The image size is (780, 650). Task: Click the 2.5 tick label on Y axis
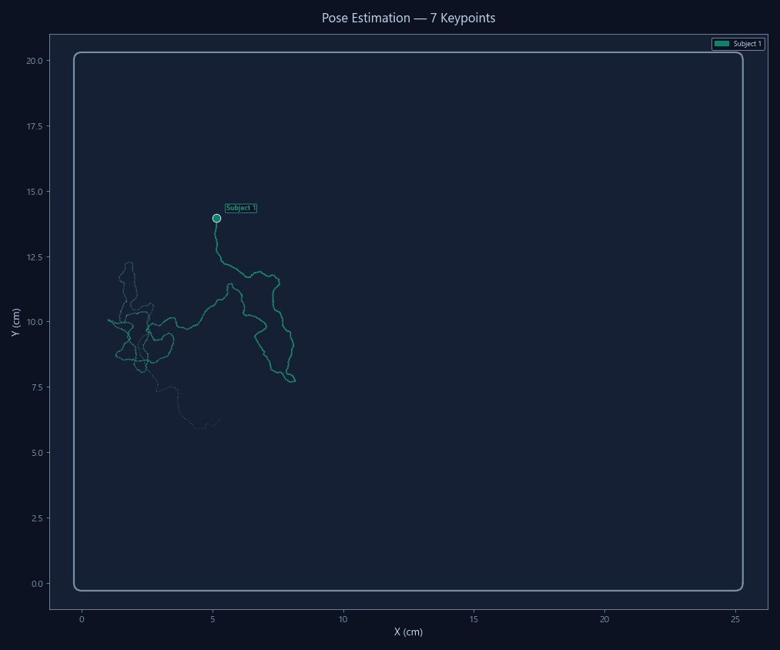(x=34, y=518)
